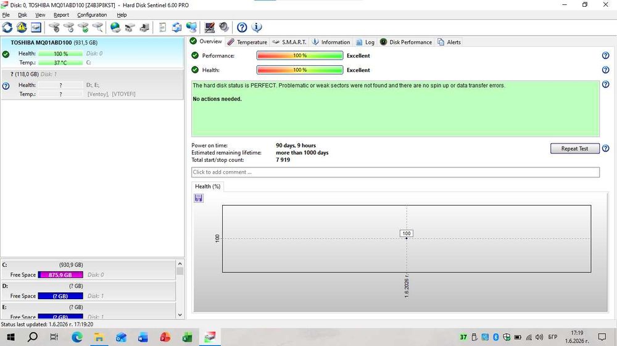Click the Health 100 % gradient bar
The height and width of the screenshot is (346, 617).
300,70
